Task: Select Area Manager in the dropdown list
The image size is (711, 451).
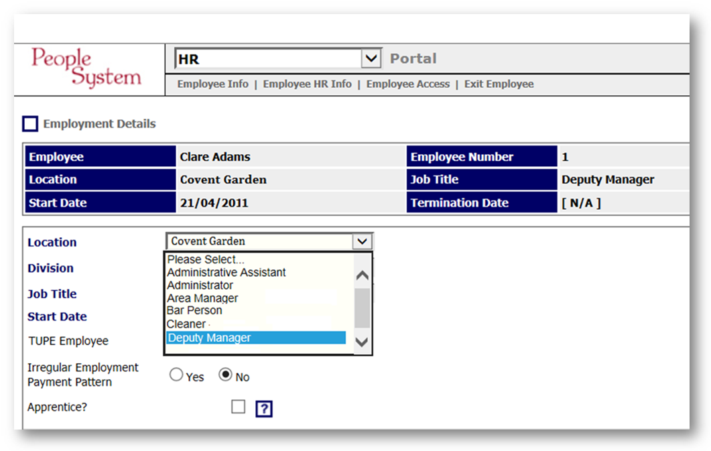Action: (202, 298)
